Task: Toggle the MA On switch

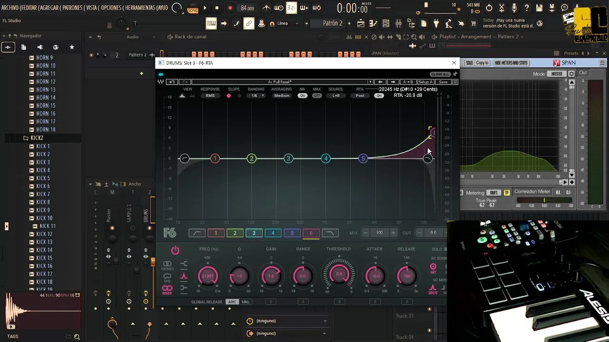Action: tap(303, 95)
